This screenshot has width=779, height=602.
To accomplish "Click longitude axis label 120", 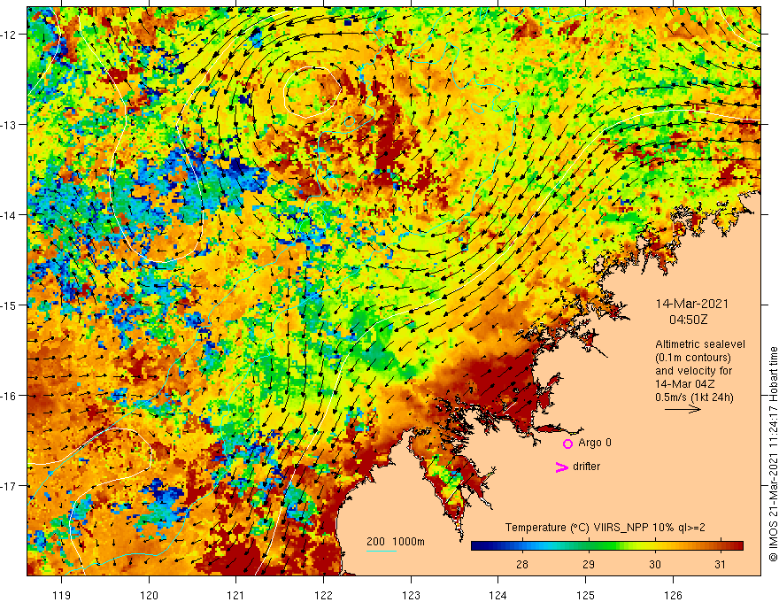I will pos(149,595).
